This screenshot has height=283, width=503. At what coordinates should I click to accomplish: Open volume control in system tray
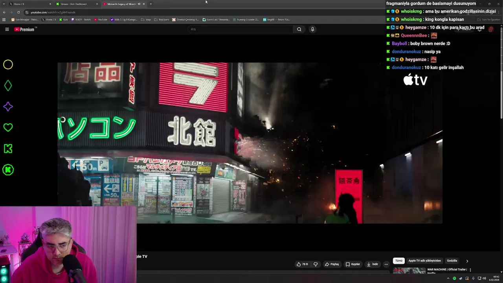pos(485,278)
